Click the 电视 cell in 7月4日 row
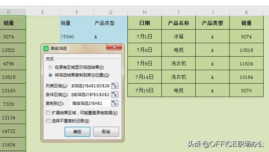Screen dimensions: 269x152 pos(179,50)
